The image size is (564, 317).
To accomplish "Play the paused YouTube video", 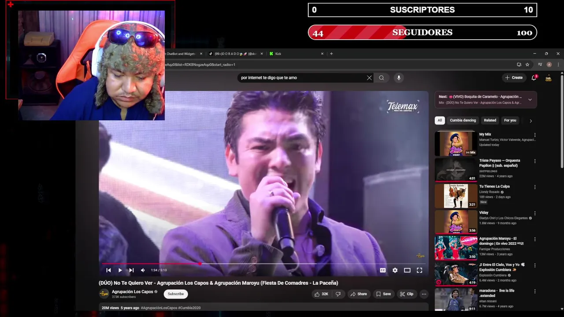I will coord(120,270).
